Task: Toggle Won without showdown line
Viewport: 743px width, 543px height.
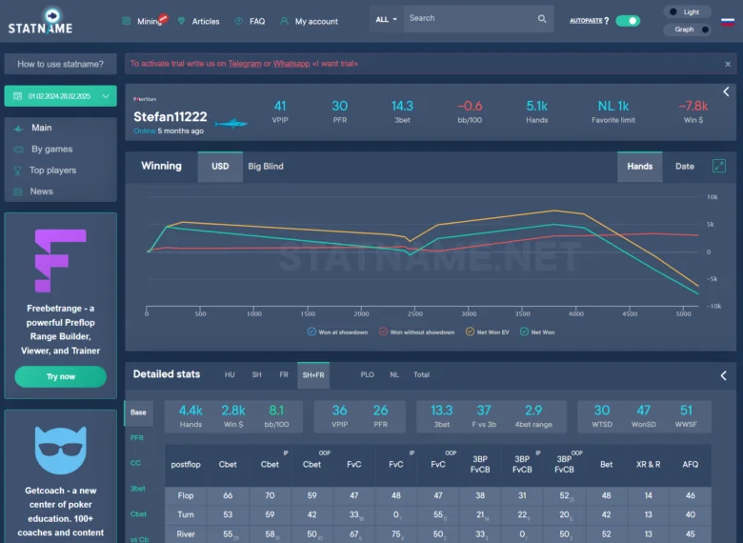Action: click(416, 332)
